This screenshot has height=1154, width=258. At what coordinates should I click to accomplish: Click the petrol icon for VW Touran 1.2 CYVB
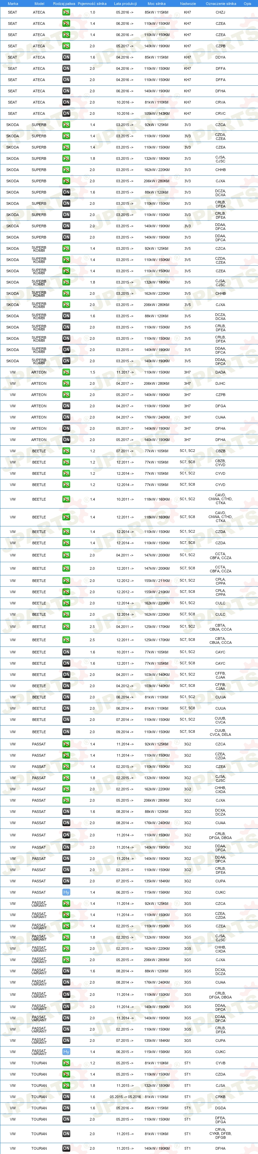coord(66,1063)
